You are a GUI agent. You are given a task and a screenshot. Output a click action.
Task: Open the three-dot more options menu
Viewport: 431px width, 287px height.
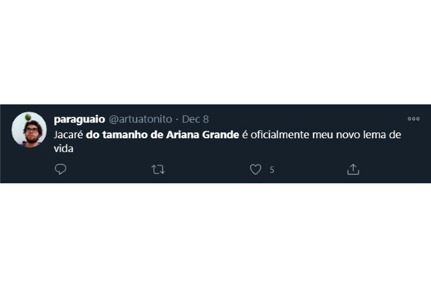click(x=413, y=119)
